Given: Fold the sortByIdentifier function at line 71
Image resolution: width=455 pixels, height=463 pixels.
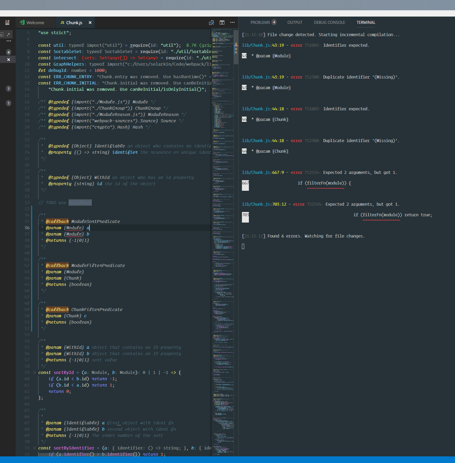Looking at the screenshot, I should [34, 448].
